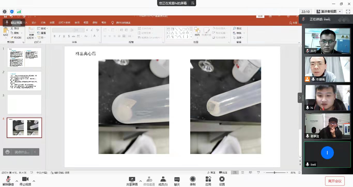Click the 备注 notes button in status bar

coord(211,173)
